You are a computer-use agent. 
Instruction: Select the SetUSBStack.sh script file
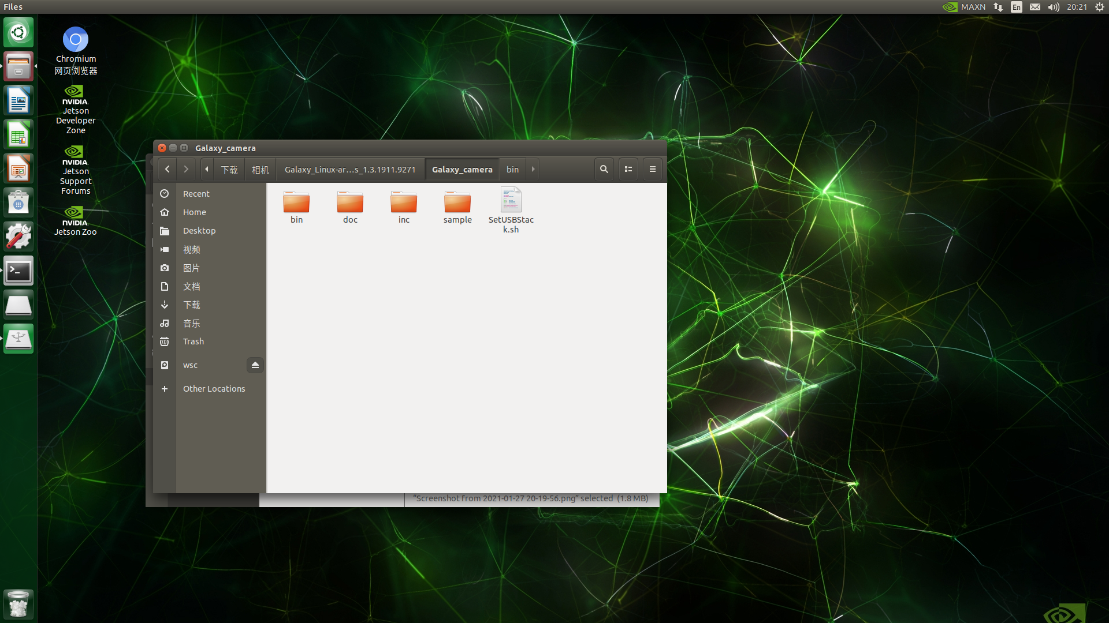point(511,210)
